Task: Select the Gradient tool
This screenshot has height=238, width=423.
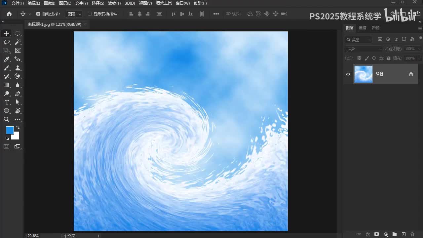Action: (7, 85)
